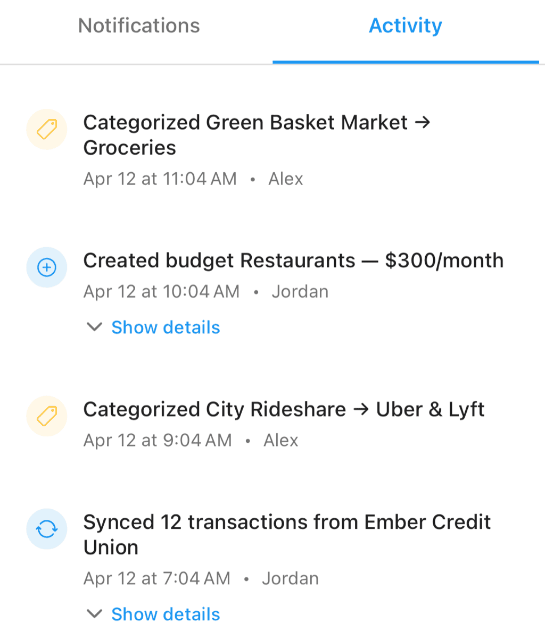
Task: Click the Apr 12 at 10:04 AM timestamp
Action: 161,291
